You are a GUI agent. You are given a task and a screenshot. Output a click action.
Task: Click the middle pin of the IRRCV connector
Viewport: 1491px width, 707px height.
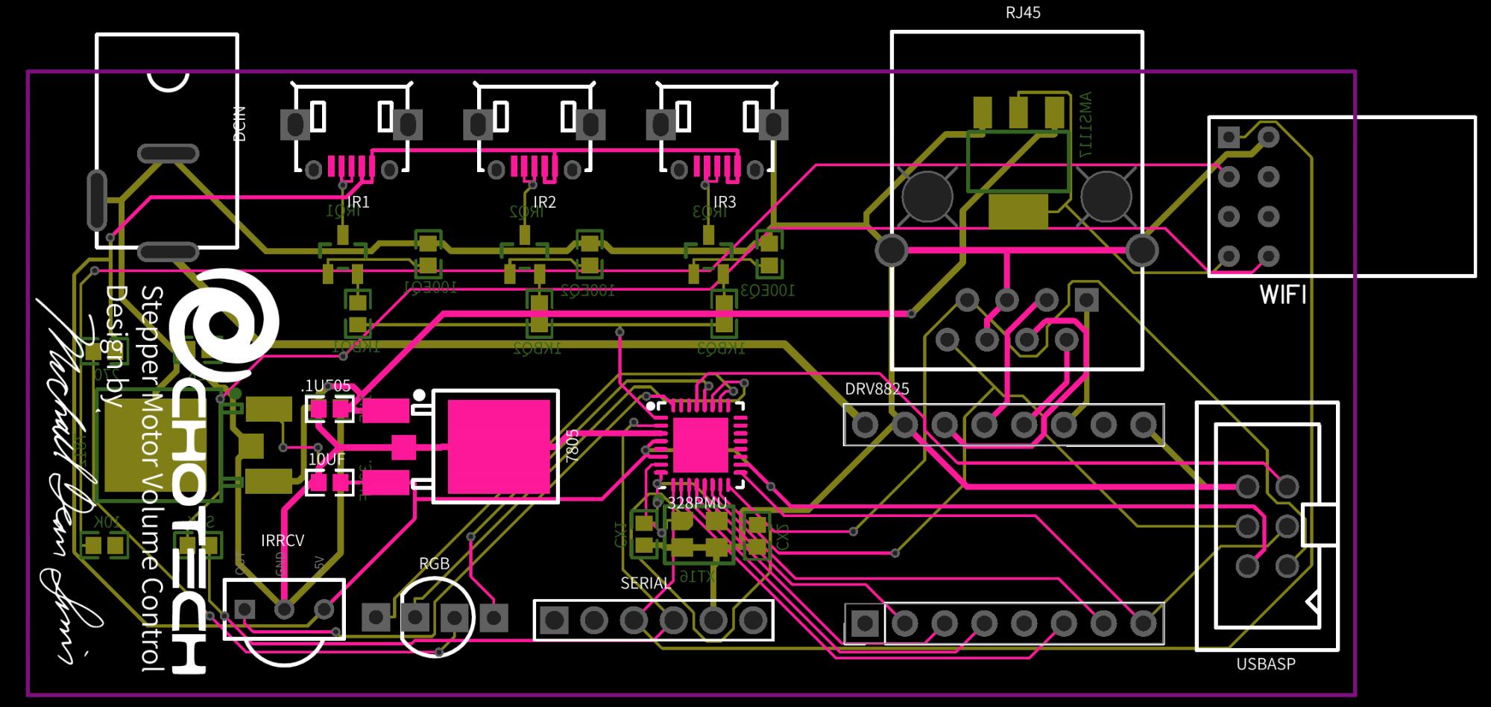(x=284, y=609)
